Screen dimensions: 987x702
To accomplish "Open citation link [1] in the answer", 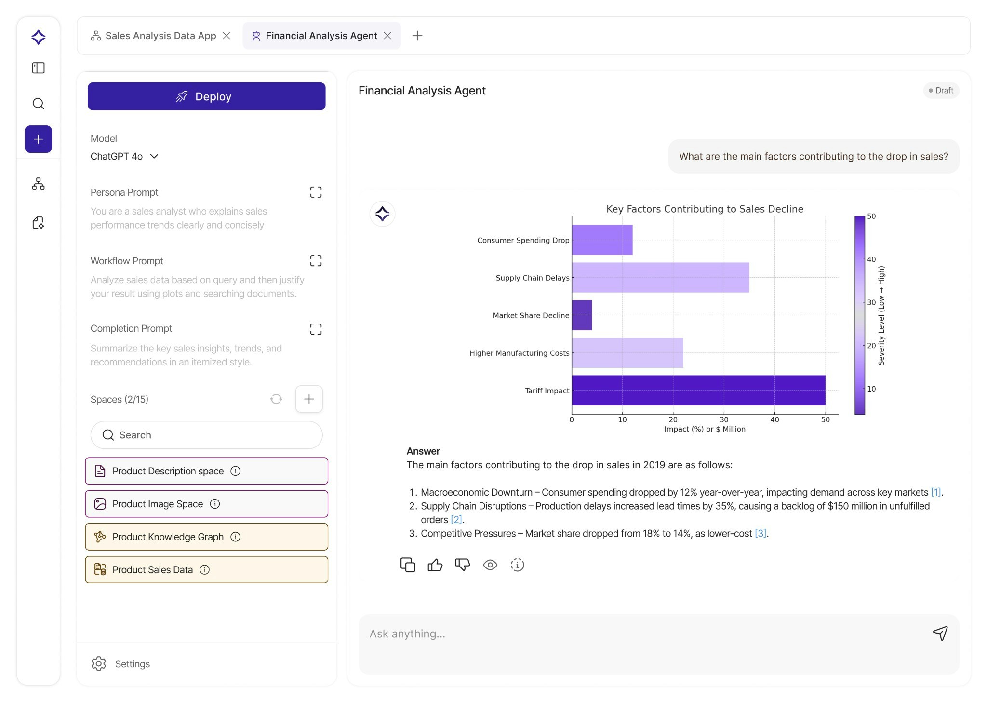I will click(x=935, y=492).
